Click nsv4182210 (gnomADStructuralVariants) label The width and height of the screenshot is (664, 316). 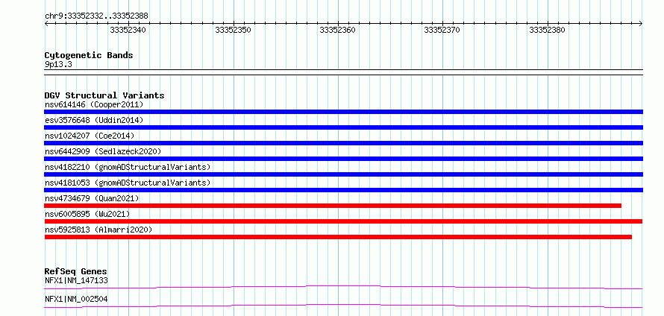[128, 167]
